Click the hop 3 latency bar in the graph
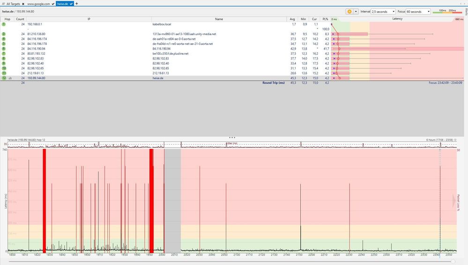468x265 pixels. click(349, 34)
